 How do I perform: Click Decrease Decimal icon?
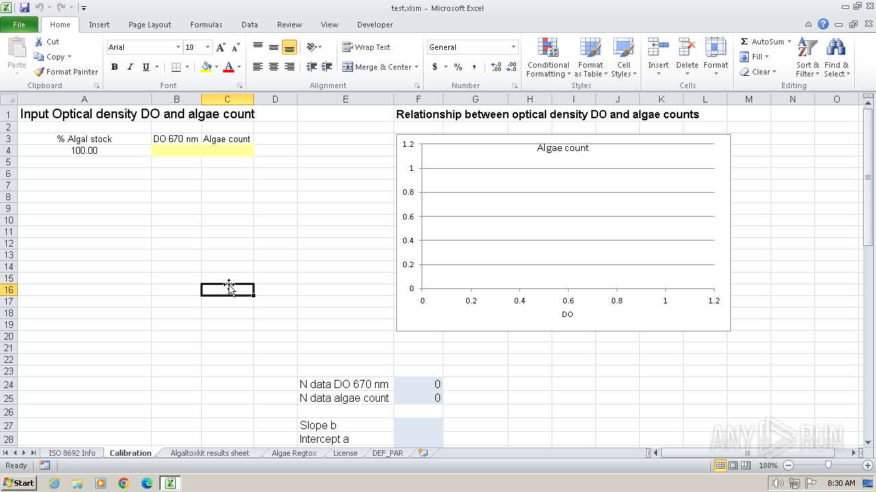pyautogui.click(x=512, y=67)
